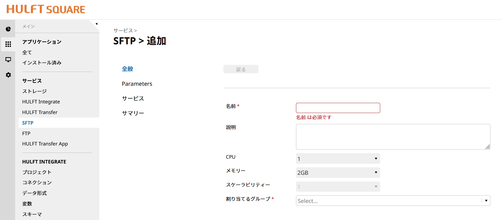Image resolution: width=502 pixels, height=220 pixels.
Task: Open プロジェクト under HULFT INTEGRATE
Action: point(37,172)
